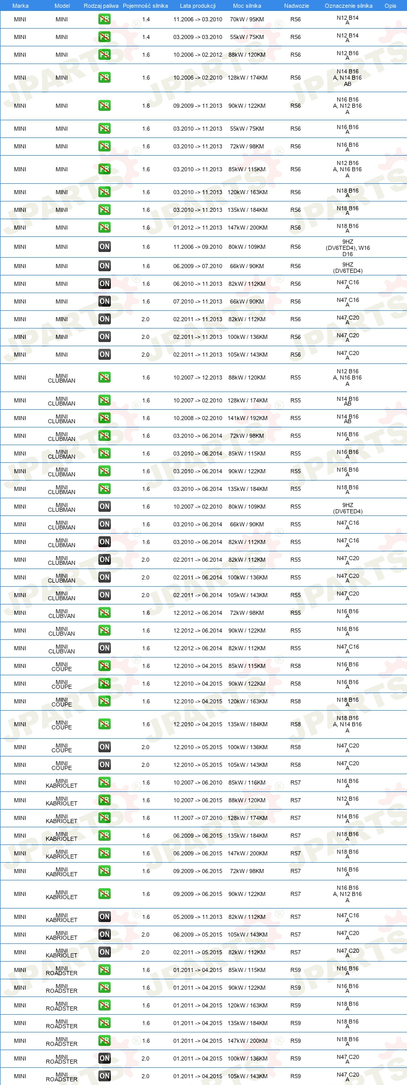Click the ON icon in the Roadster 105kW / 143KM row
407x1085 pixels.
point(105,1076)
